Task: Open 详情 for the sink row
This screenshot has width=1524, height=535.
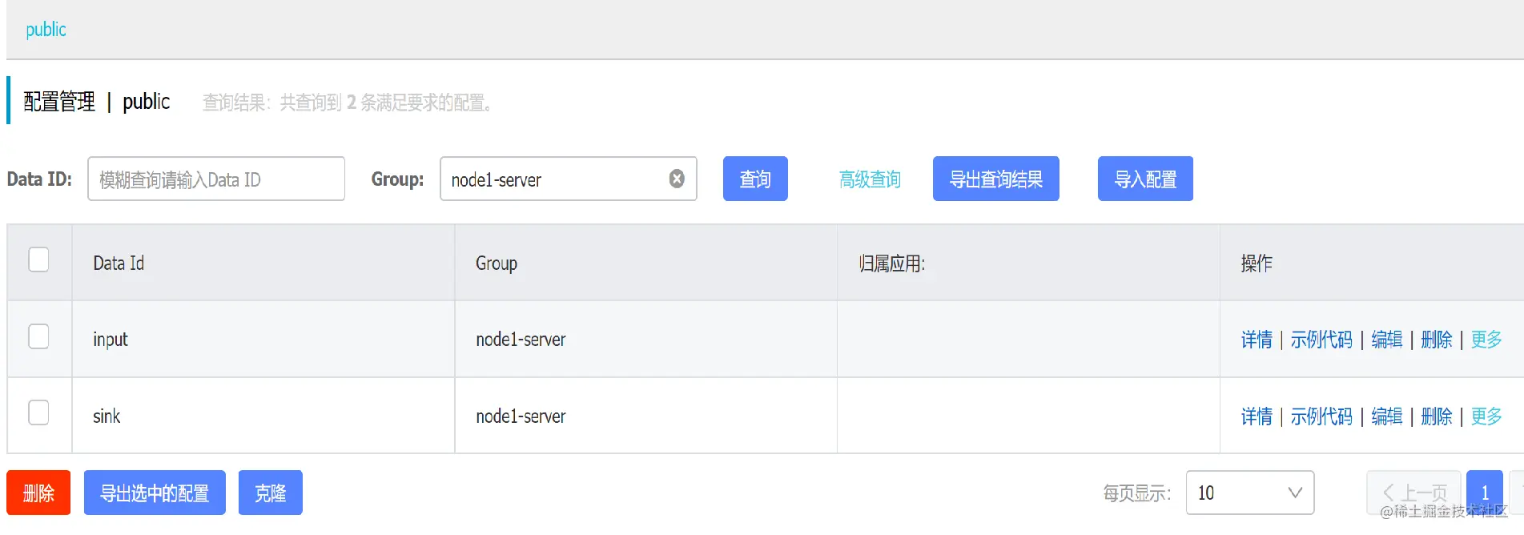Action: (1257, 416)
